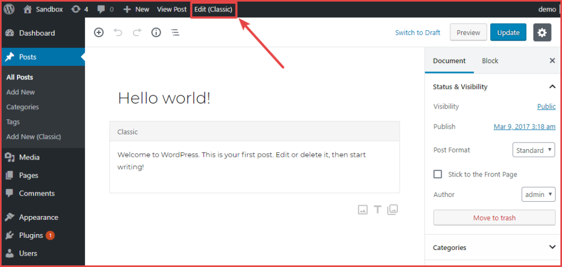
Task: Open the Author admin dropdown
Action: click(539, 194)
